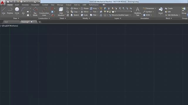Click the Create block button
This screenshot has width=188, height=105.
(169, 8)
